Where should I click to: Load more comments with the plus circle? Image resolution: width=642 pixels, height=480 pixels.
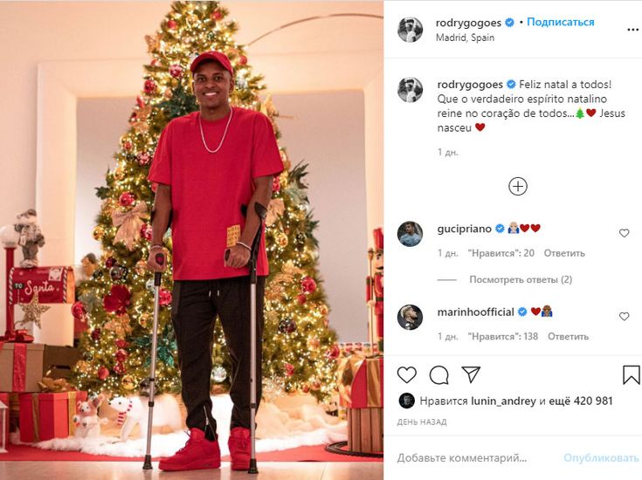pyautogui.click(x=517, y=187)
